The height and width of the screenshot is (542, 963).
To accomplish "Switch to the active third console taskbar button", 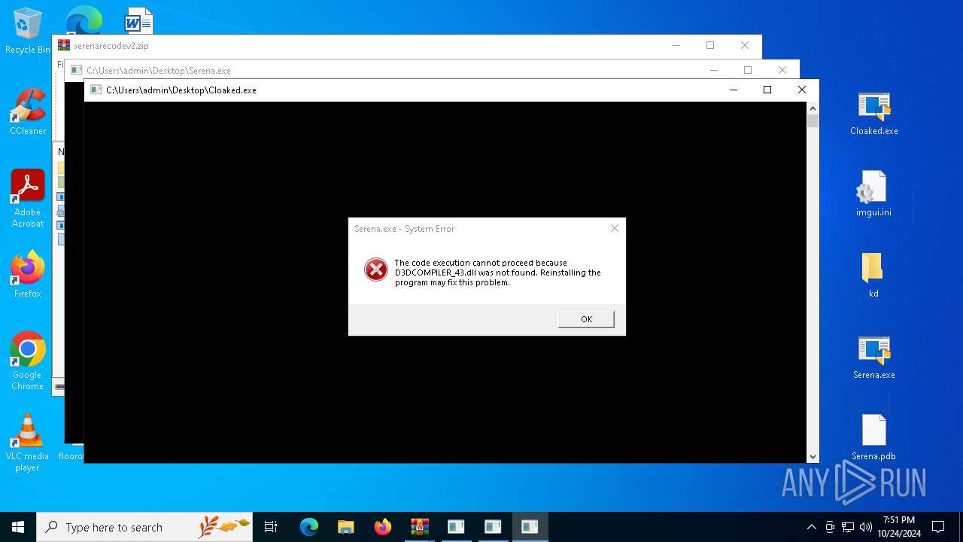I will 530,527.
